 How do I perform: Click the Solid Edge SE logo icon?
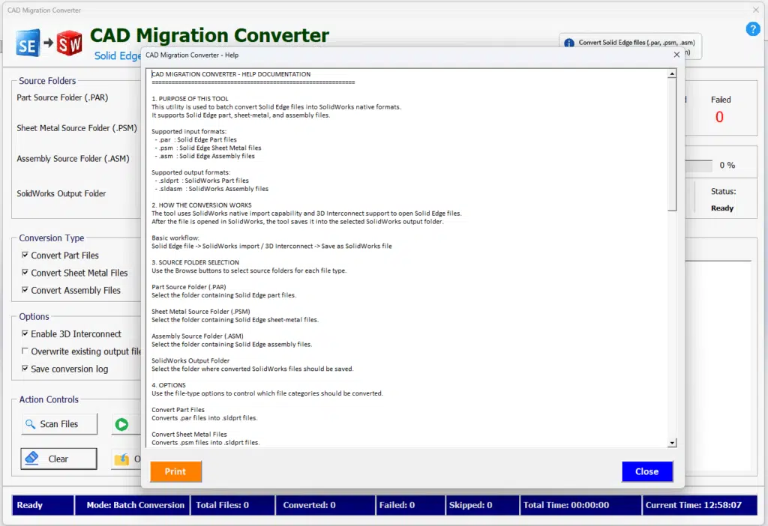[x=28, y=43]
